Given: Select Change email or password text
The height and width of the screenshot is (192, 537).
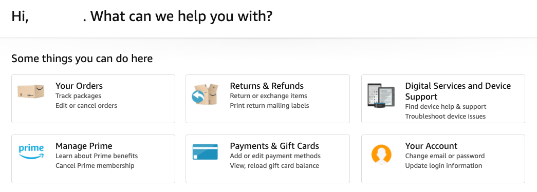Looking at the screenshot, I should (445, 156).
